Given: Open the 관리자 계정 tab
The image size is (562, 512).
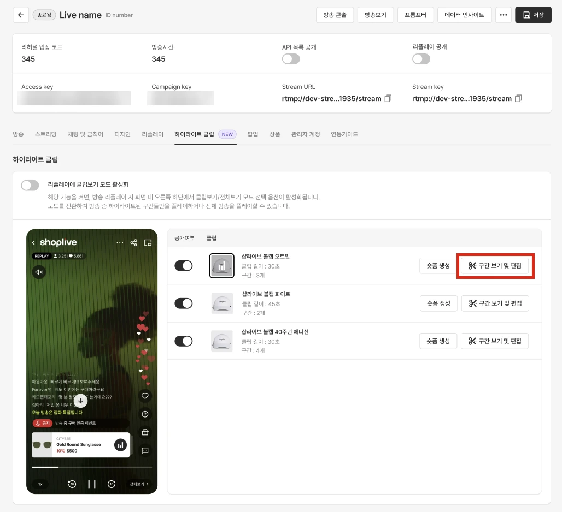Looking at the screenshot, I should [306, 134].
